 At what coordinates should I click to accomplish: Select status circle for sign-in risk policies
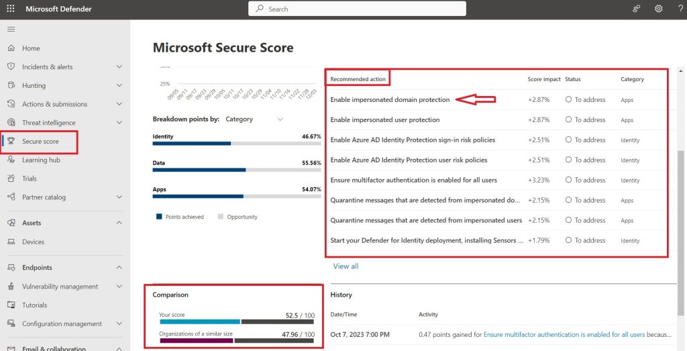[568, 140]
